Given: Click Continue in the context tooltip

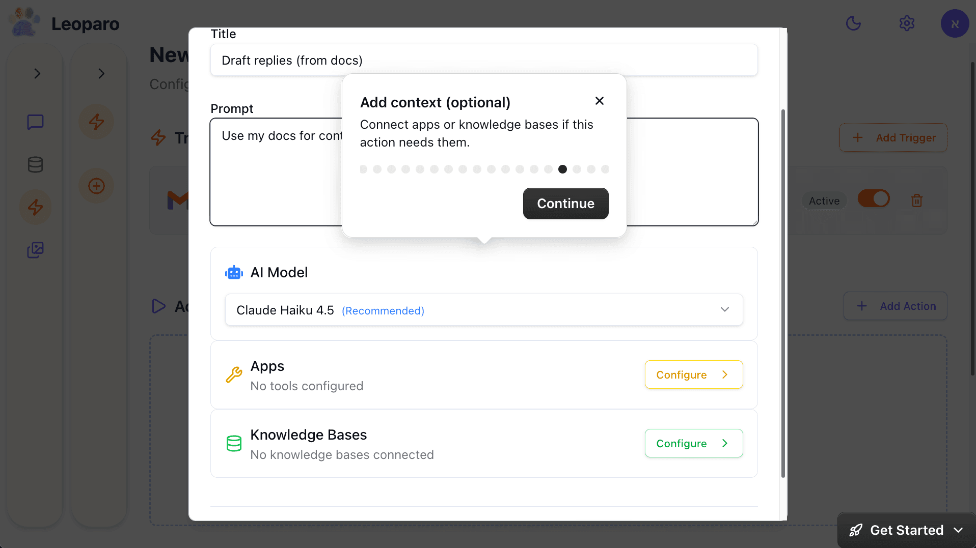Looking at the screenshot, I should [565, 204].
